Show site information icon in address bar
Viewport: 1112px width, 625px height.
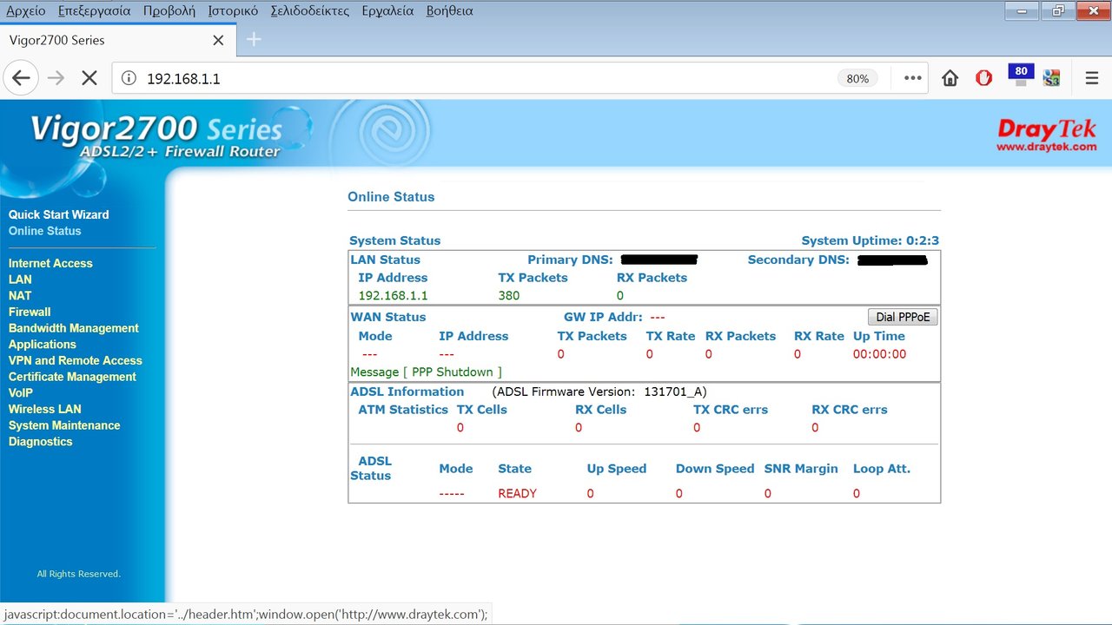(x=129, y=78)
